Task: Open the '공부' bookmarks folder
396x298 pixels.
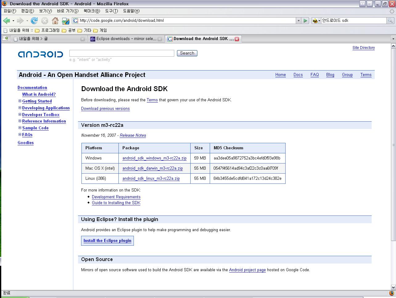Action: pyautogui.click(x=68, y=30)
